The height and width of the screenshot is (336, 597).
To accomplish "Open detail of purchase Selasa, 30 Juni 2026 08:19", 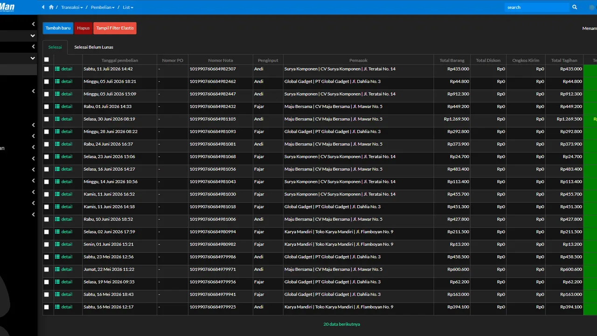I will pos(63,119).
